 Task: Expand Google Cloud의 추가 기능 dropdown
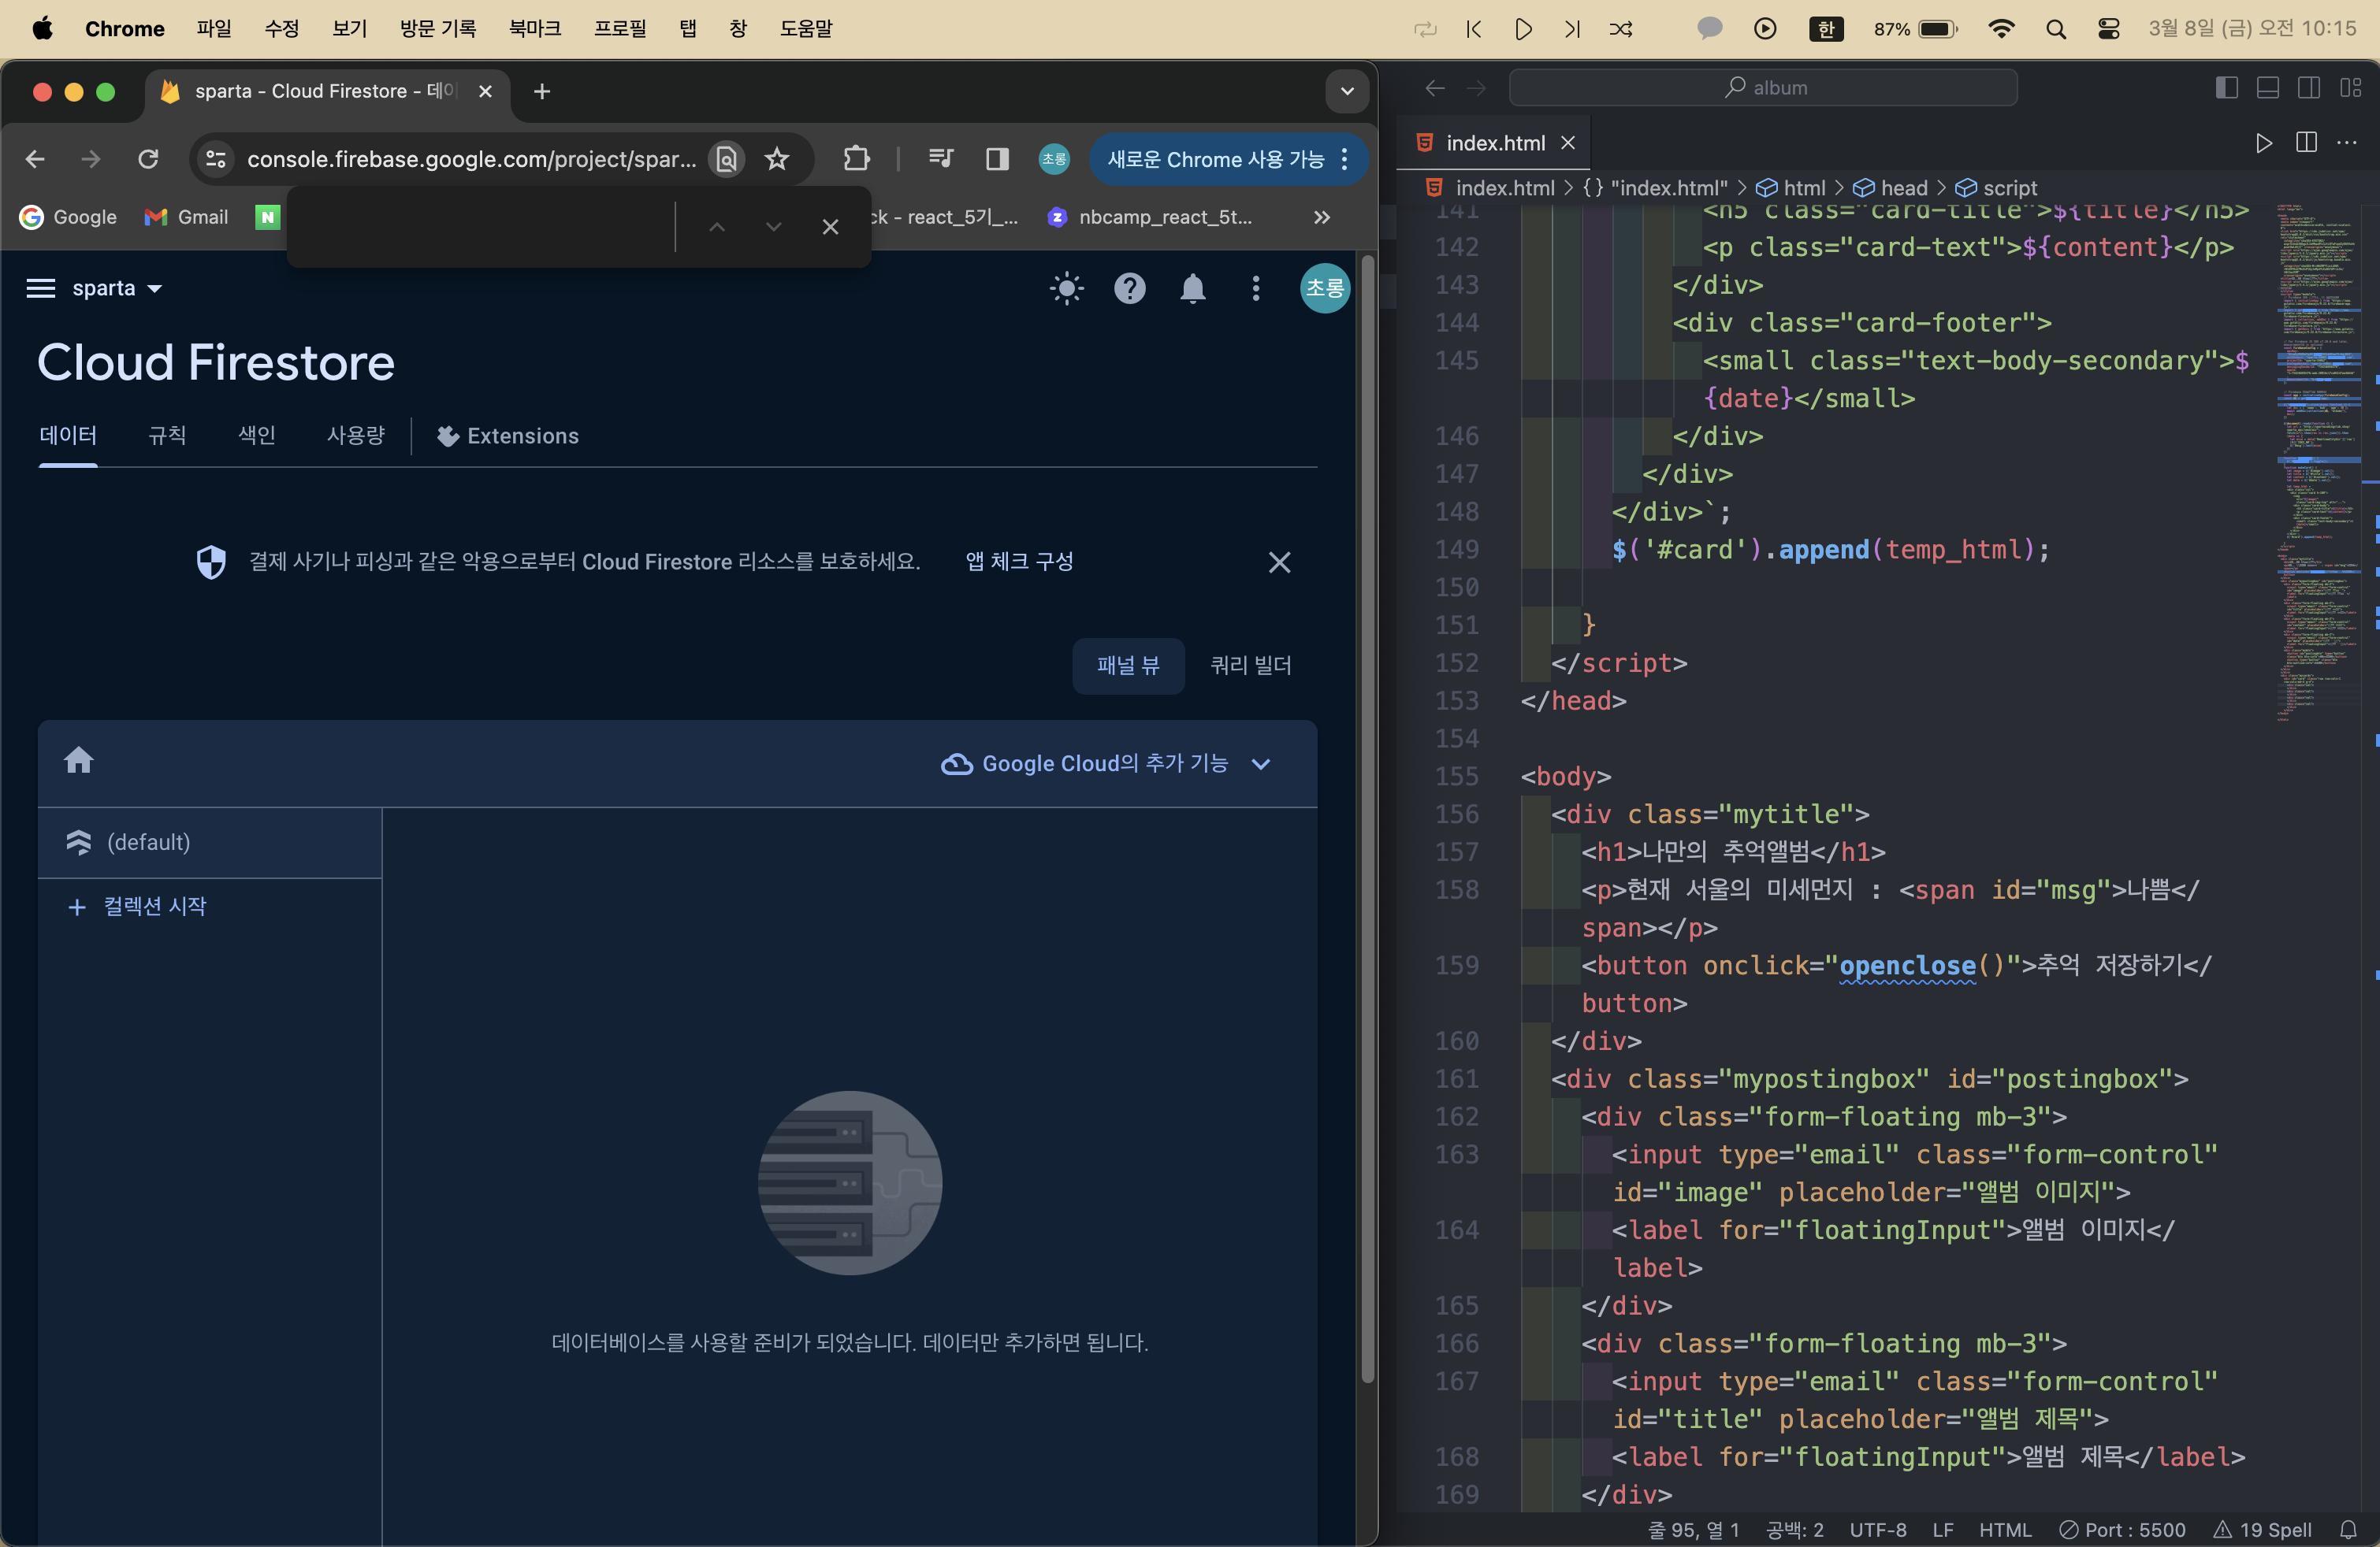1107,763
